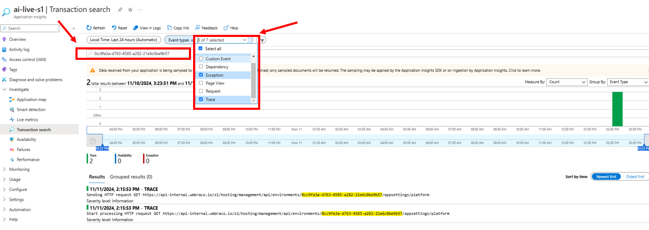Screen dimensions: 649x230
Task: Open the Feedback option
Action: 198,28
